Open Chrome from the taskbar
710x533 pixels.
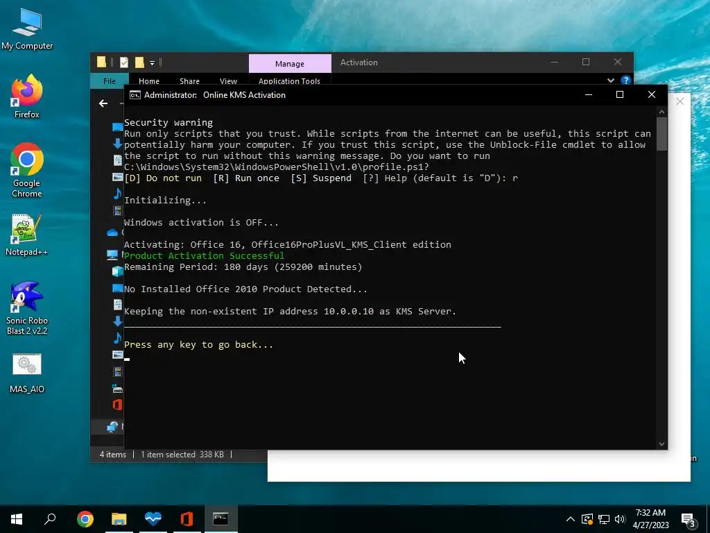[85, 519]
